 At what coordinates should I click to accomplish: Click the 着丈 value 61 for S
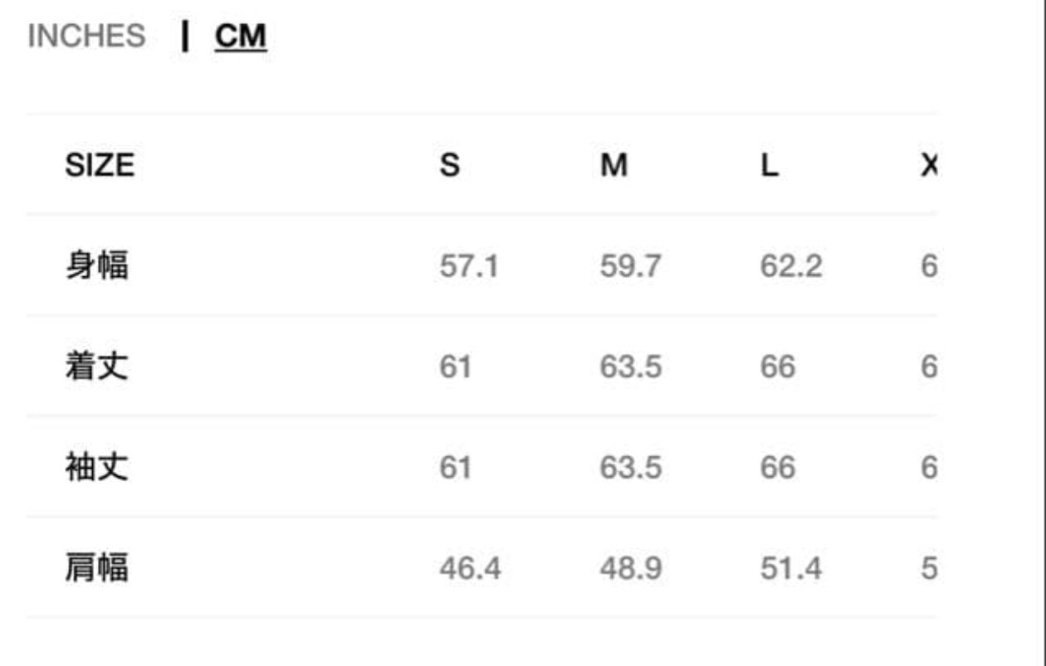[x=455, y=367]
